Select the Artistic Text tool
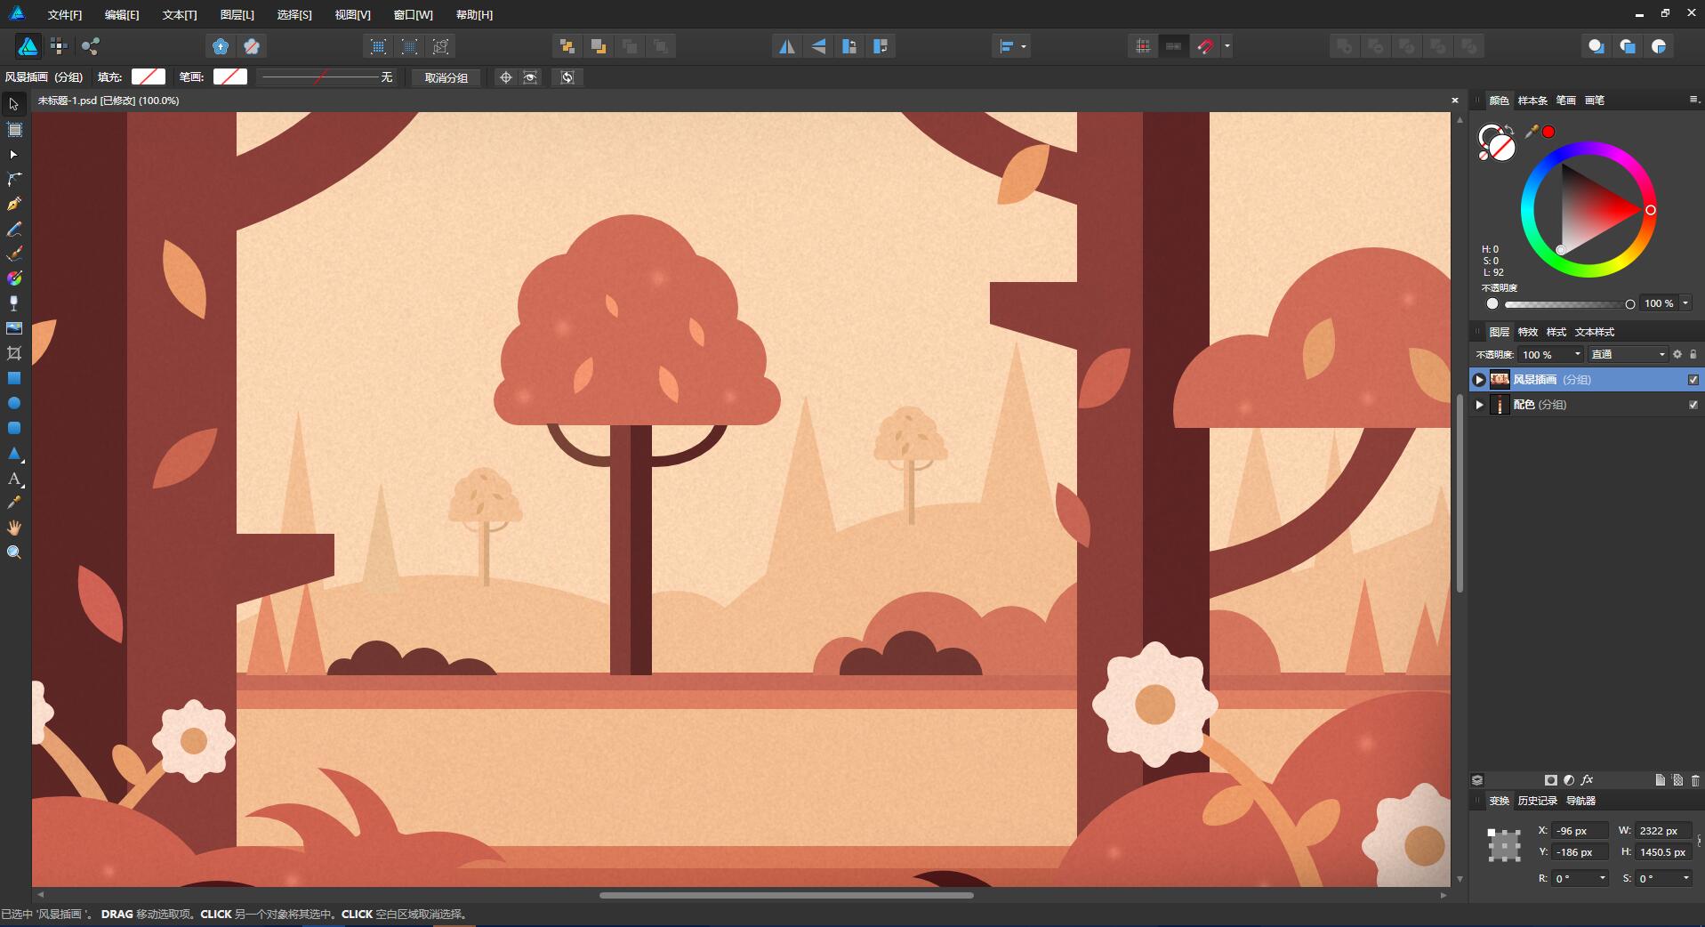The image size is (1705, 927). coord(14,479)
